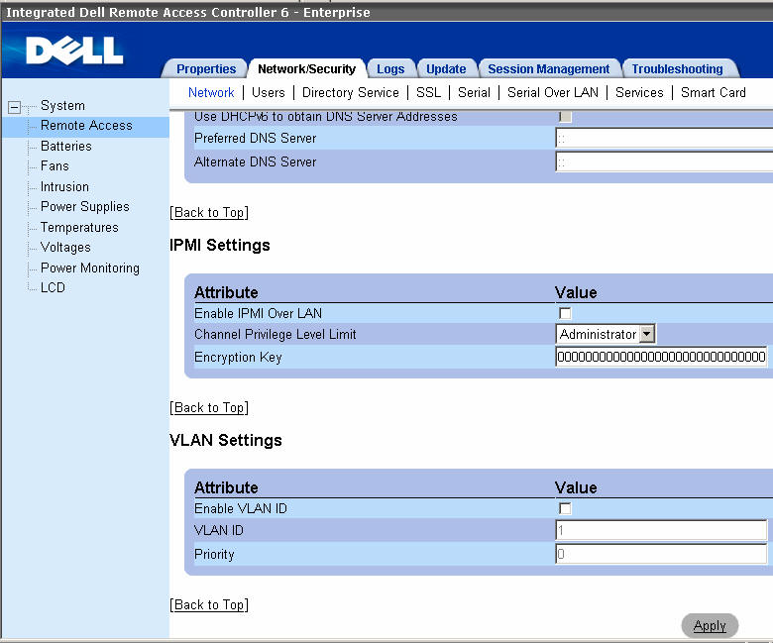The height and width of the screenshot is (643, 773).
Task: Click the Enable VLAN ID label
Action: [241, 508]
